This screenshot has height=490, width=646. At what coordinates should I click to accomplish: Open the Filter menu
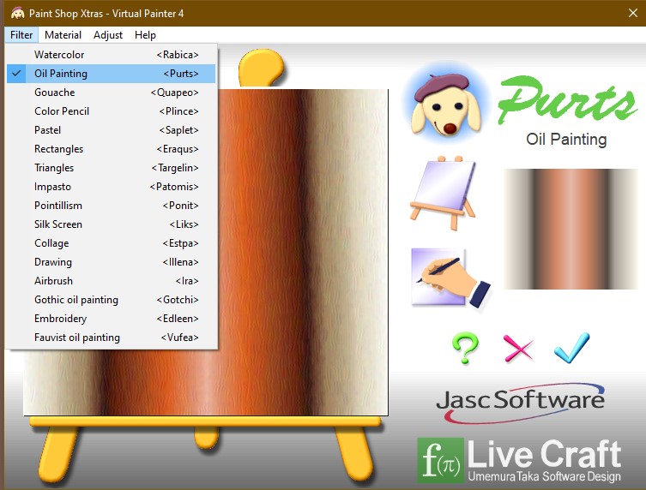tap(21, 35)
